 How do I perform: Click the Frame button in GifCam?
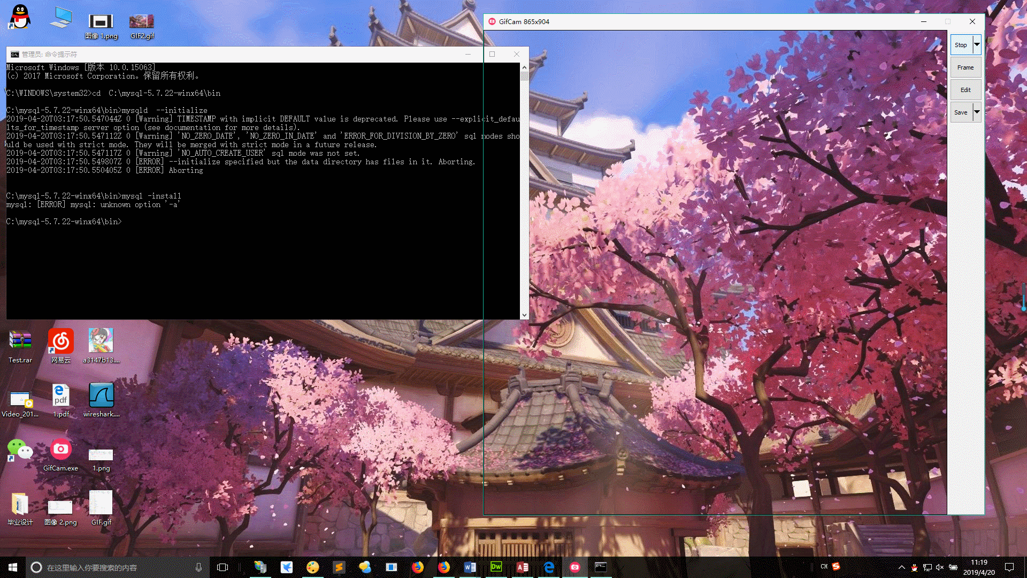[965, 67]
